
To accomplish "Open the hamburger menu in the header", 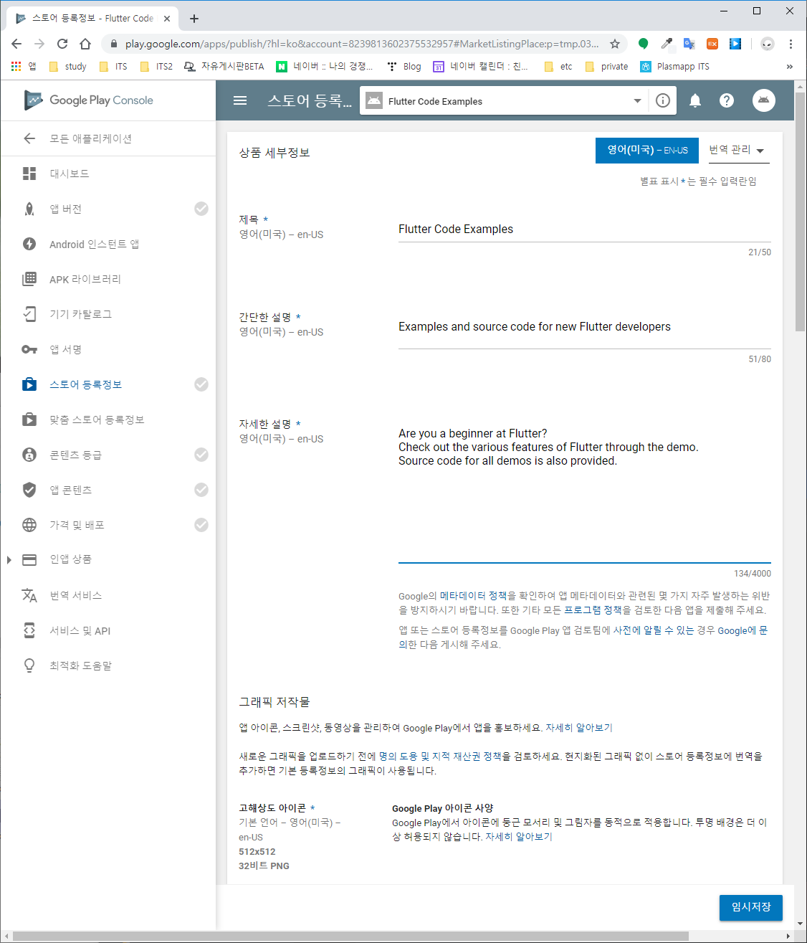I will coord(240,100).
